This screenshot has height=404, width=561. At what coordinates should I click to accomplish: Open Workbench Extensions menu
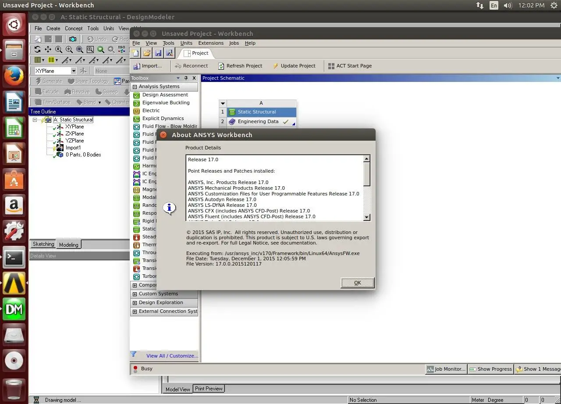coord(211,43)
